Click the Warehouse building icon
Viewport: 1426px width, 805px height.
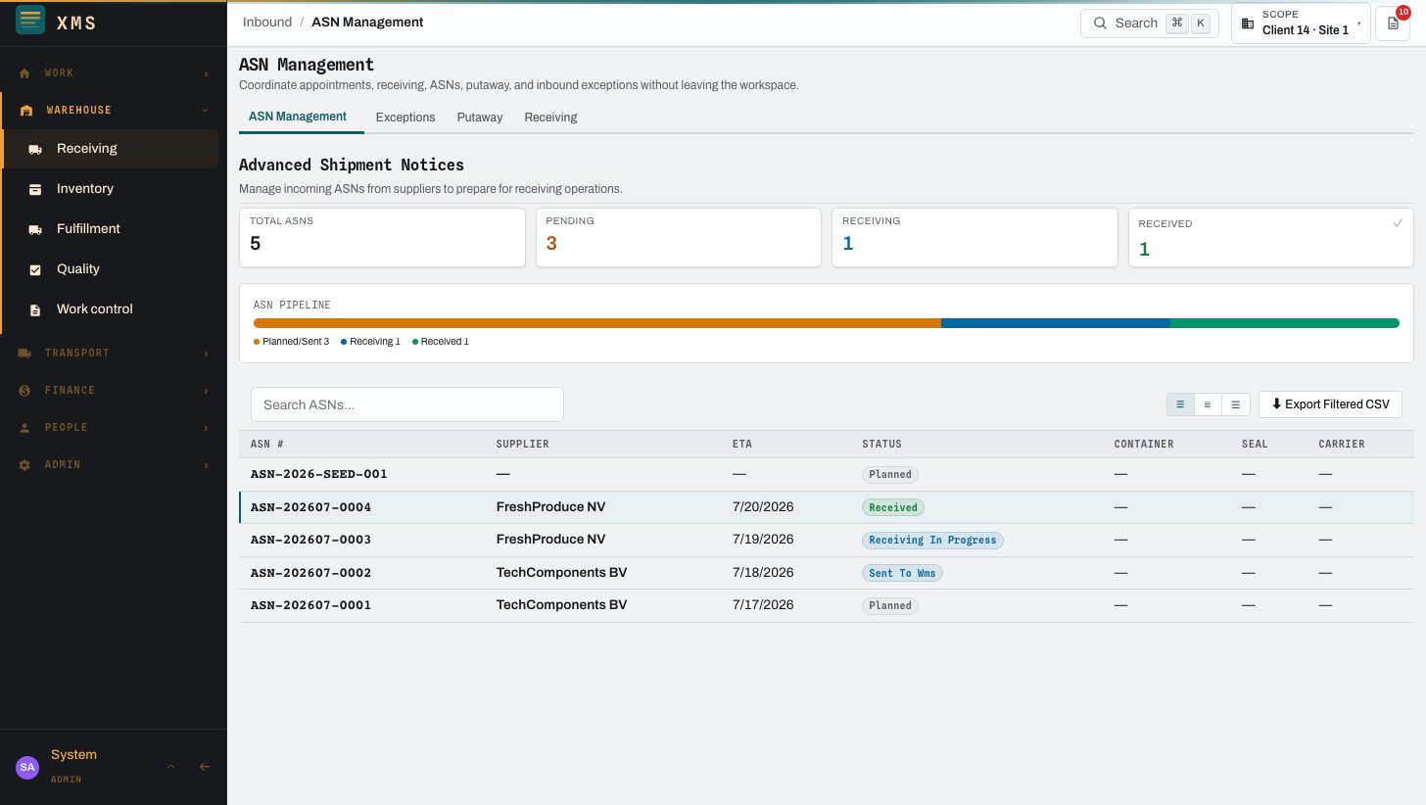point(26,111)
